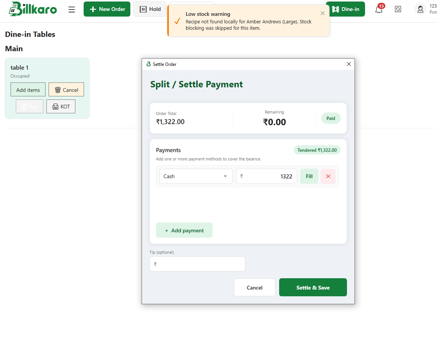The height and width of the screenshot is (349, 437).
Task: Close the Settle Order dialog window
Action: tap(348, 64)
